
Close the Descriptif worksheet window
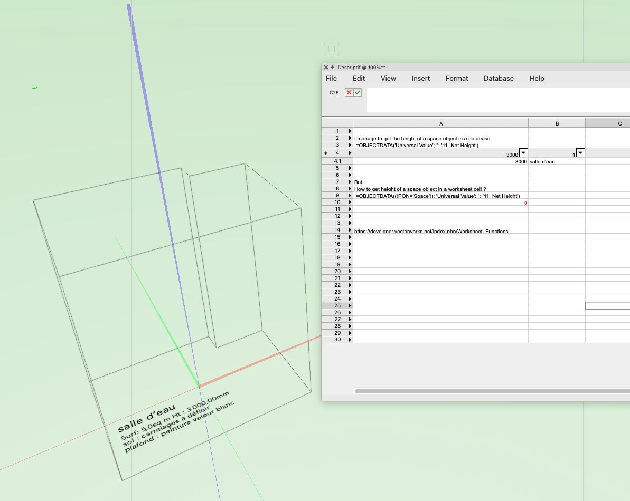coord(326,68)
